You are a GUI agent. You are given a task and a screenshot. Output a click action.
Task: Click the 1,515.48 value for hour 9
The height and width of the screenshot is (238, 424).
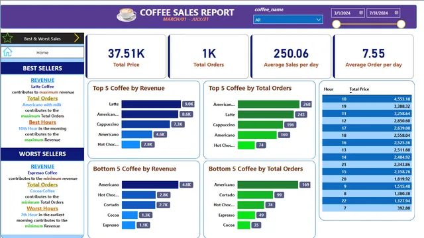tap(401, 186)
